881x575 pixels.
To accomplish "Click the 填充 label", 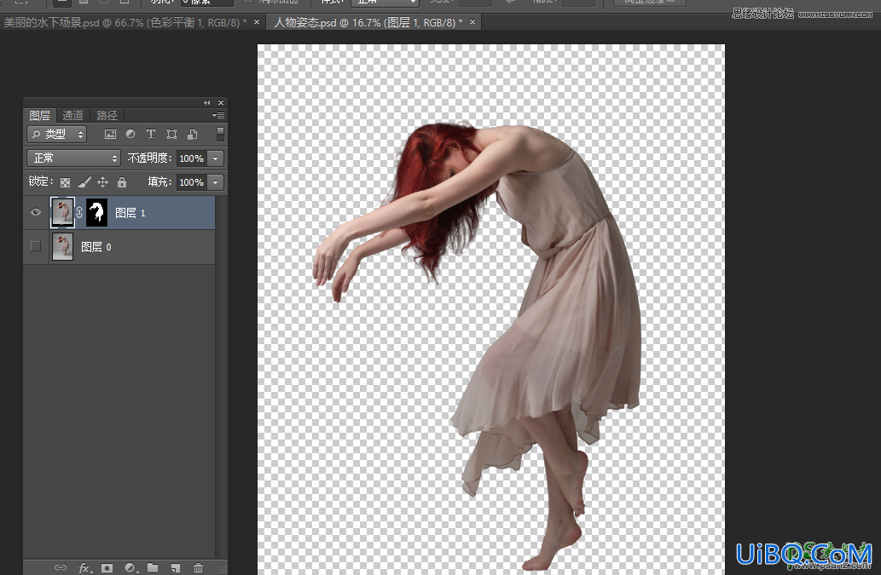I will click(x=159, y=181).
